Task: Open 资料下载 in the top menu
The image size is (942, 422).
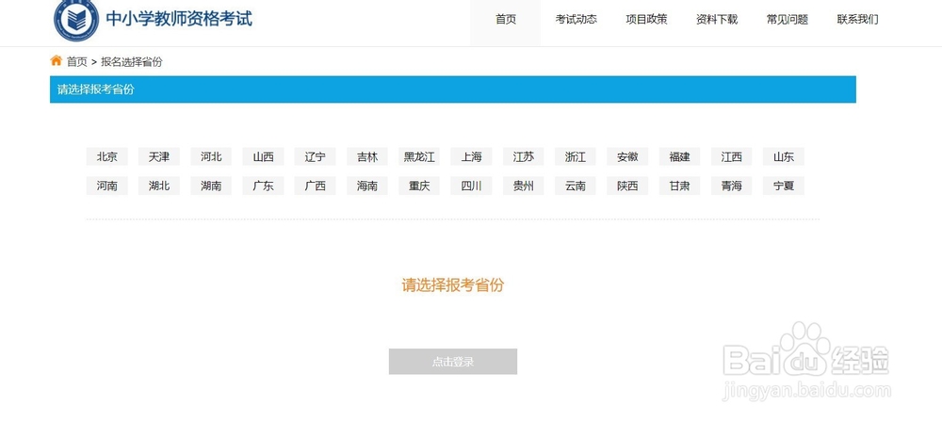Action: pos(717,19)
